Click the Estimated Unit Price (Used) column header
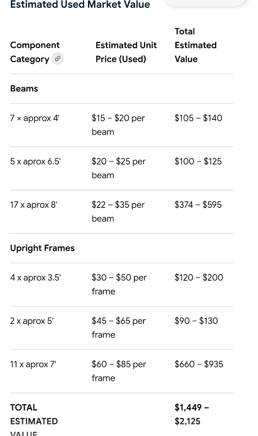258x436 pixels. point(126,52)
